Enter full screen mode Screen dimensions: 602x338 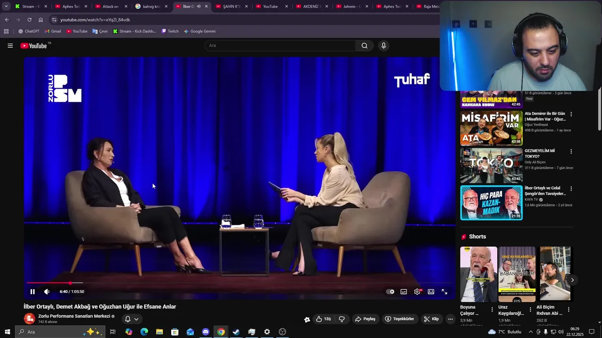point(444,292)
